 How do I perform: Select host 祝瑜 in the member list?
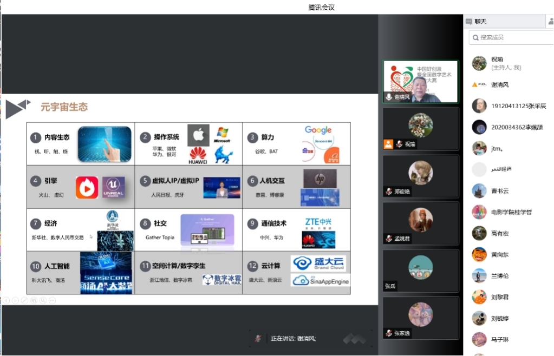pos(497,63)
